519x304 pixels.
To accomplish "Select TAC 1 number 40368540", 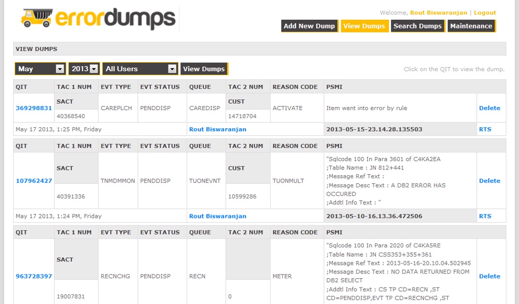I will click(x=70, y=116).
